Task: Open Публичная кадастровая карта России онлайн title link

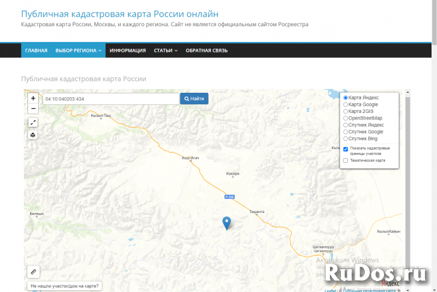Action: pyautogui.click(x=120, y=14)
